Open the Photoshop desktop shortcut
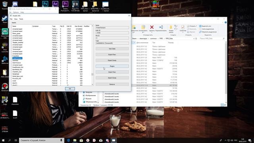Image resolution: width=254 pixels, height=143 pixels. coord(45,4)
